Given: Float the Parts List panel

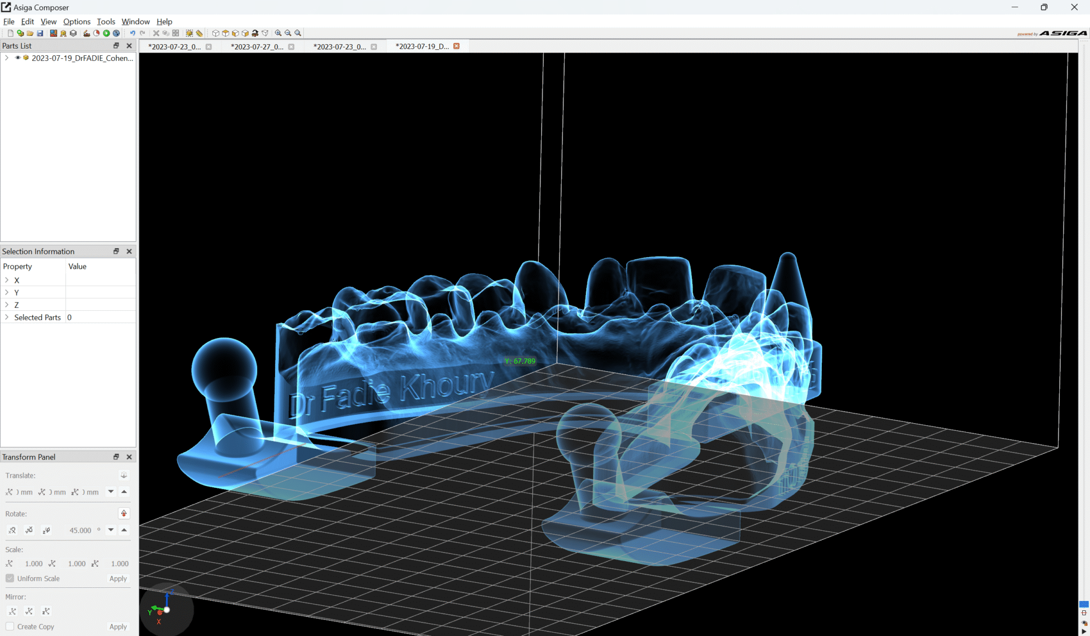Looking at the screenshot, I should point(116,45).
